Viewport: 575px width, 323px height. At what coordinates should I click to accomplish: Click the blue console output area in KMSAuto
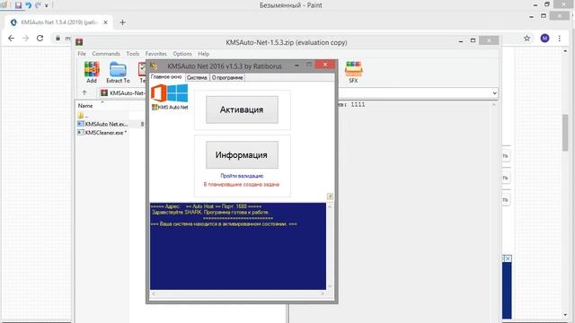pyautogui.click(x=237, y=246)
